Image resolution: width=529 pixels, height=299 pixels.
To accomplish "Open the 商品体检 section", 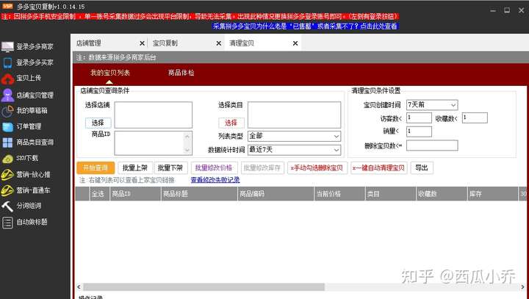I will click(x=181, y=73).
